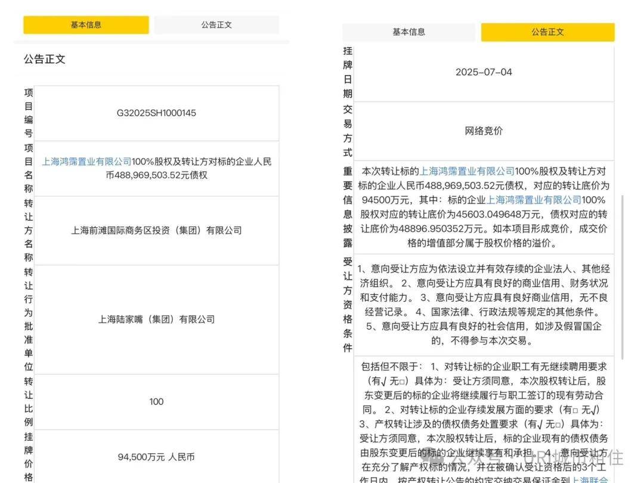Click the right screenshot's vertical scrollbar

(623, 277)
